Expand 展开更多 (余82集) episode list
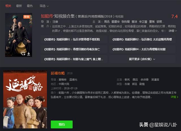This screenshot has height=131, width=181. coord(142,59)
